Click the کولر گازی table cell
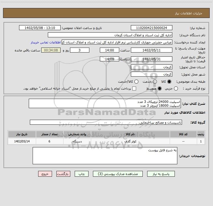The image size is (213, 206). coord(130,141)
